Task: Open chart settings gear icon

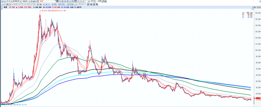Action: [x=91, y=4]
